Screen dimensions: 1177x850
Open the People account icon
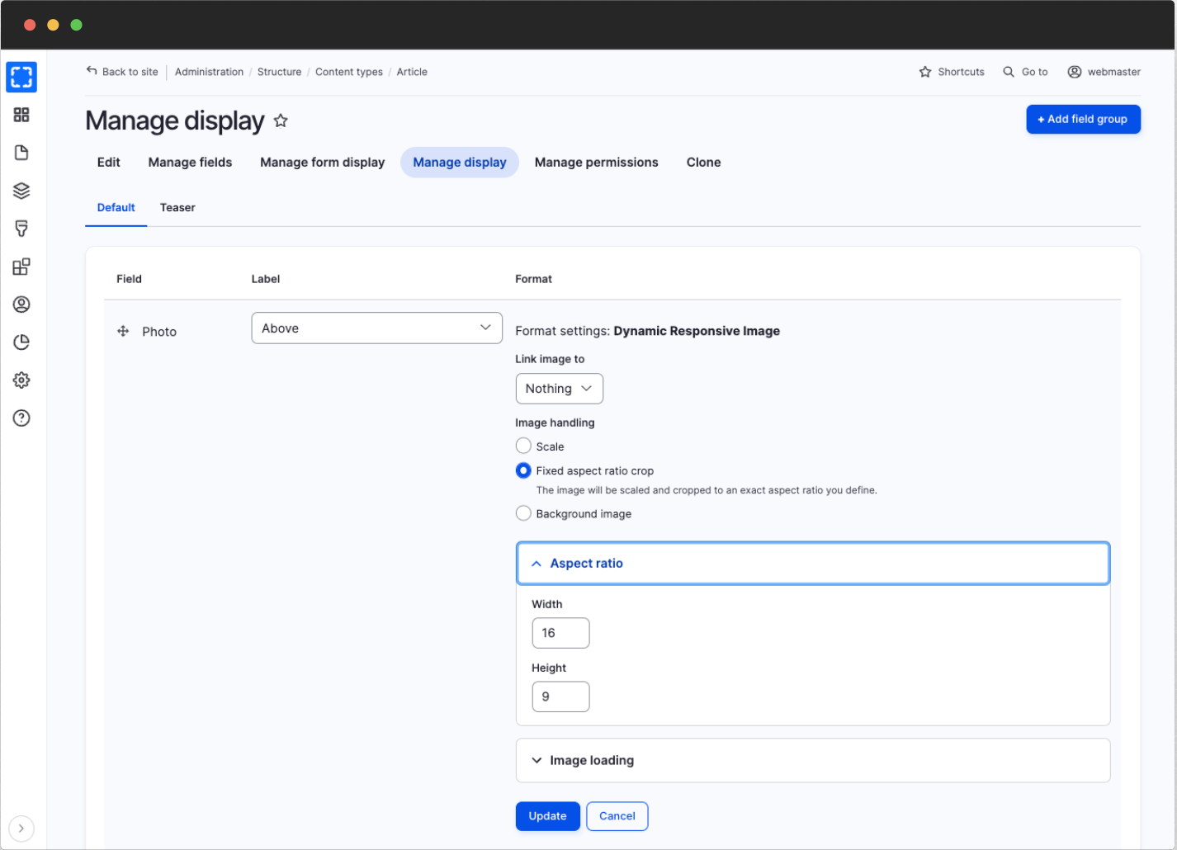tap(21, 304)
